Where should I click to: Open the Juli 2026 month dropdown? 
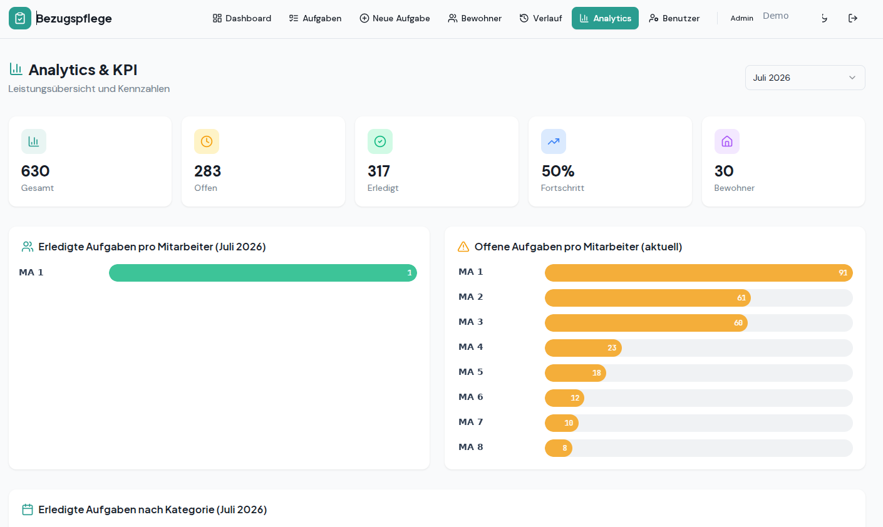805,78
